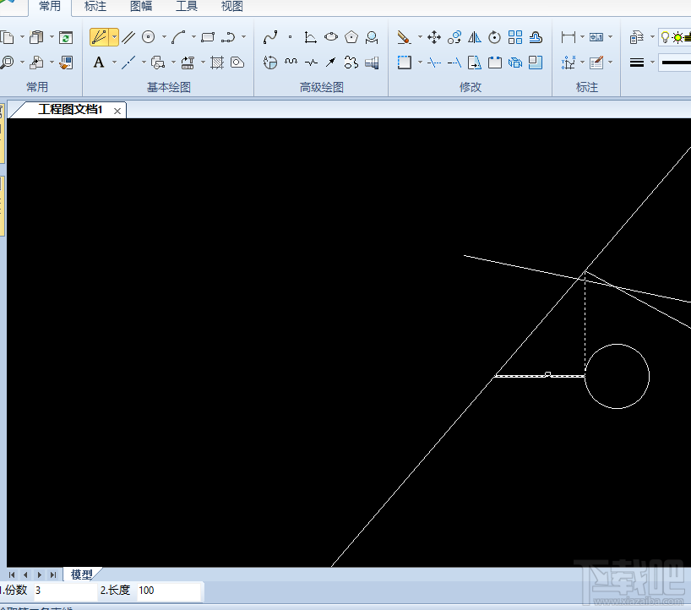Choose the Parallel Lines tool
This screenshot has width=691, height=610.
(128, 37)
